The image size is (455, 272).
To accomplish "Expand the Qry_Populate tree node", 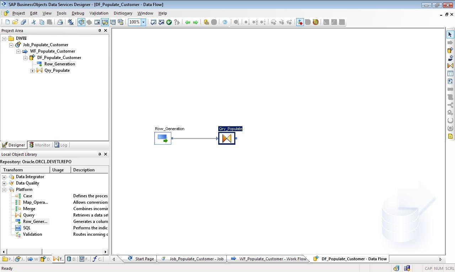I will click(x=33, y=71).
